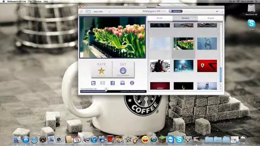Change the 1280 x 800 resolution selector

tap(98, 12)
